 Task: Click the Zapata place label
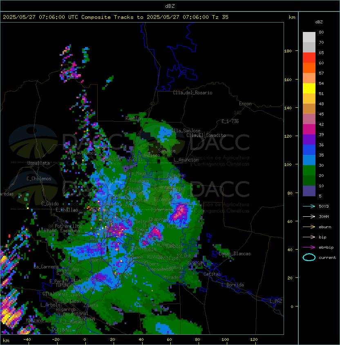click(x=91, y=305)
